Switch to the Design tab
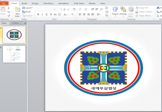 [x=35, y=3]
